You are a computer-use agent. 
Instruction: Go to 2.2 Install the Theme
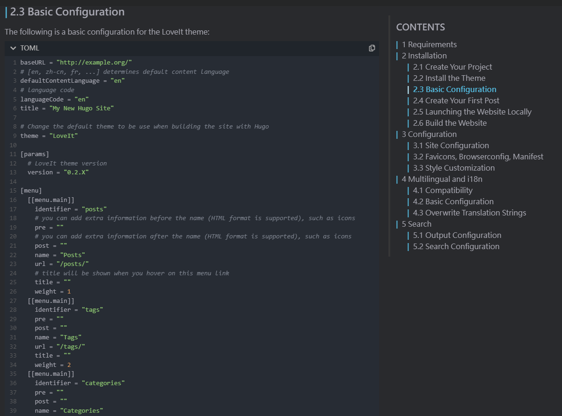[x=449, y=78]
